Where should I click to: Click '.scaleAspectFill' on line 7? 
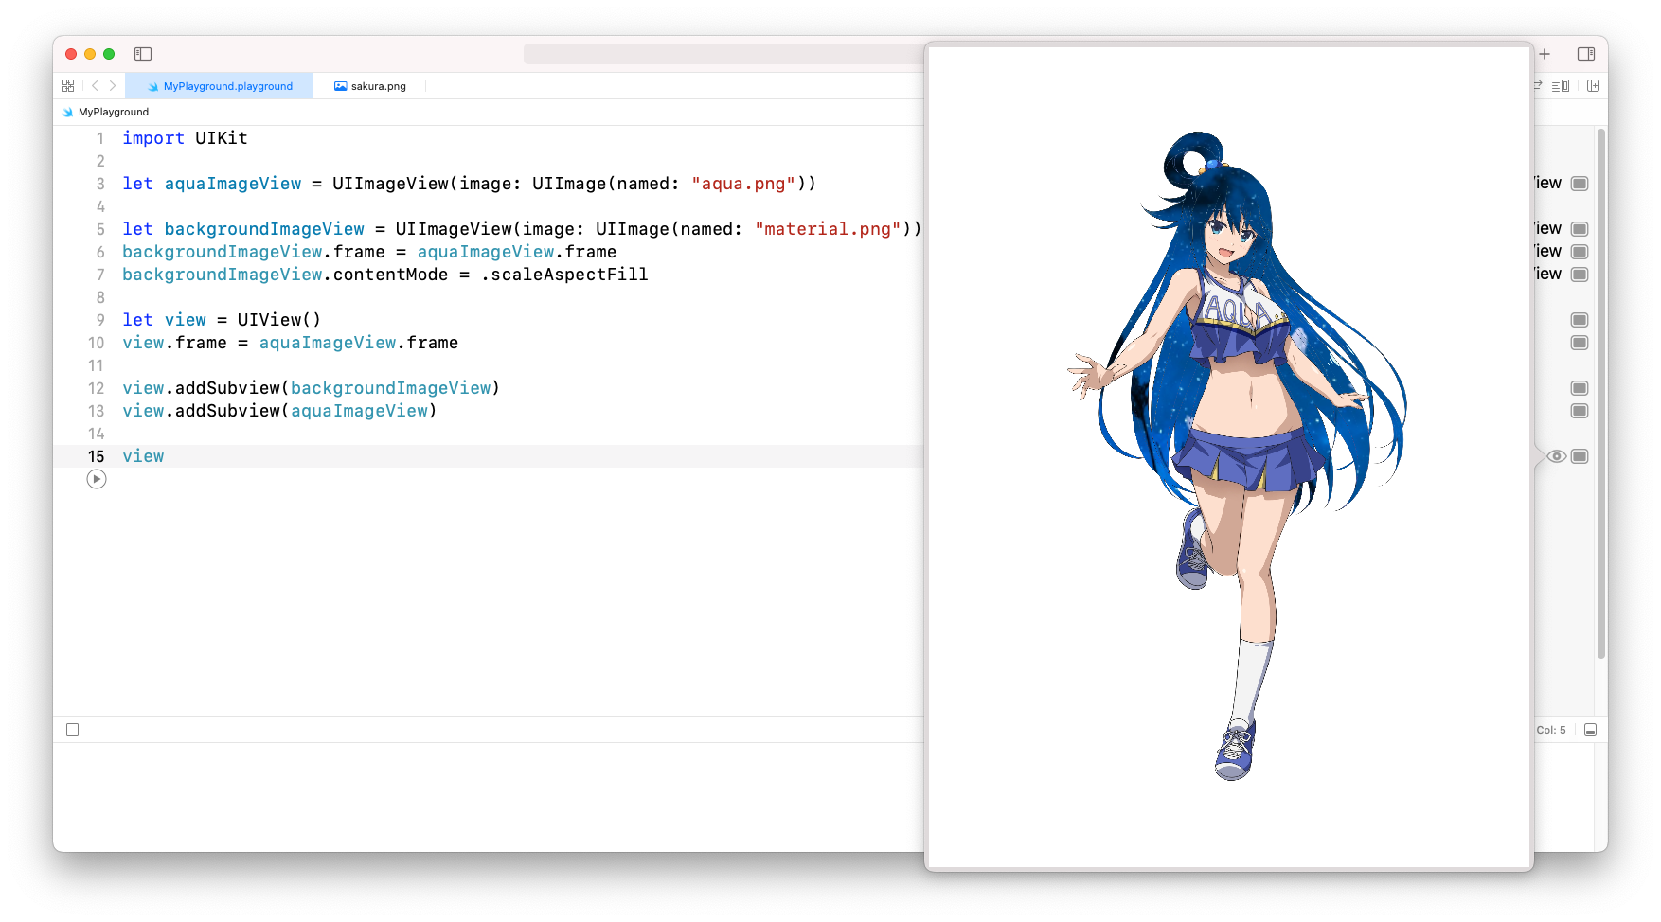[564, 275]
